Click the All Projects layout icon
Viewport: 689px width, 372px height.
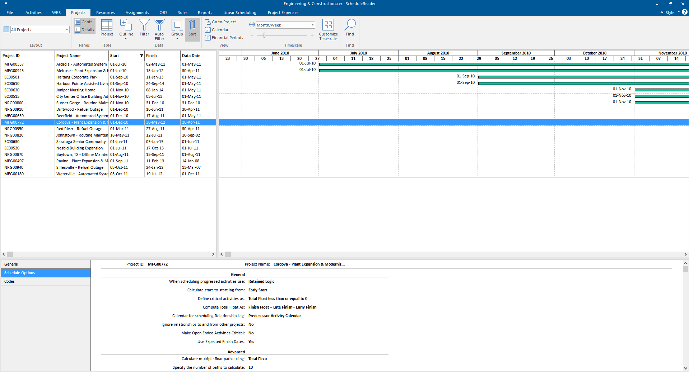pyautogui.click(x=6, y=29)
